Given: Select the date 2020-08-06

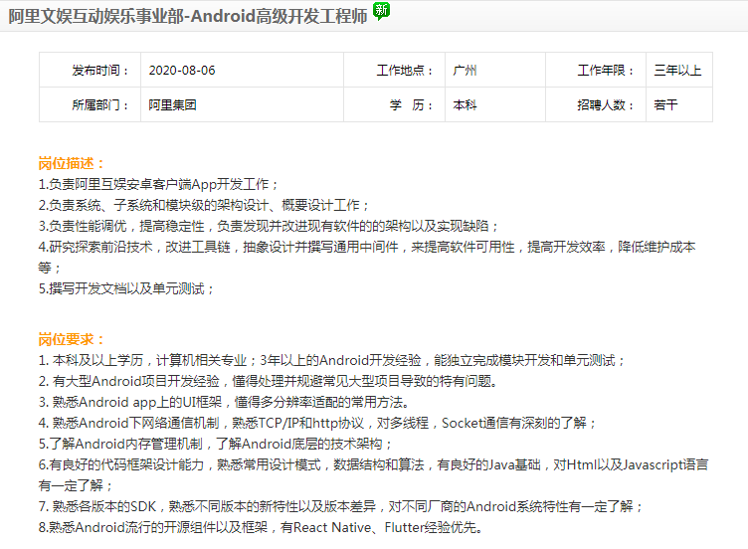Looking at the screenshot, I should coord(182,71).
